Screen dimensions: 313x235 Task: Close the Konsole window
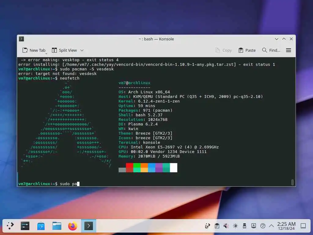[291, 39]
